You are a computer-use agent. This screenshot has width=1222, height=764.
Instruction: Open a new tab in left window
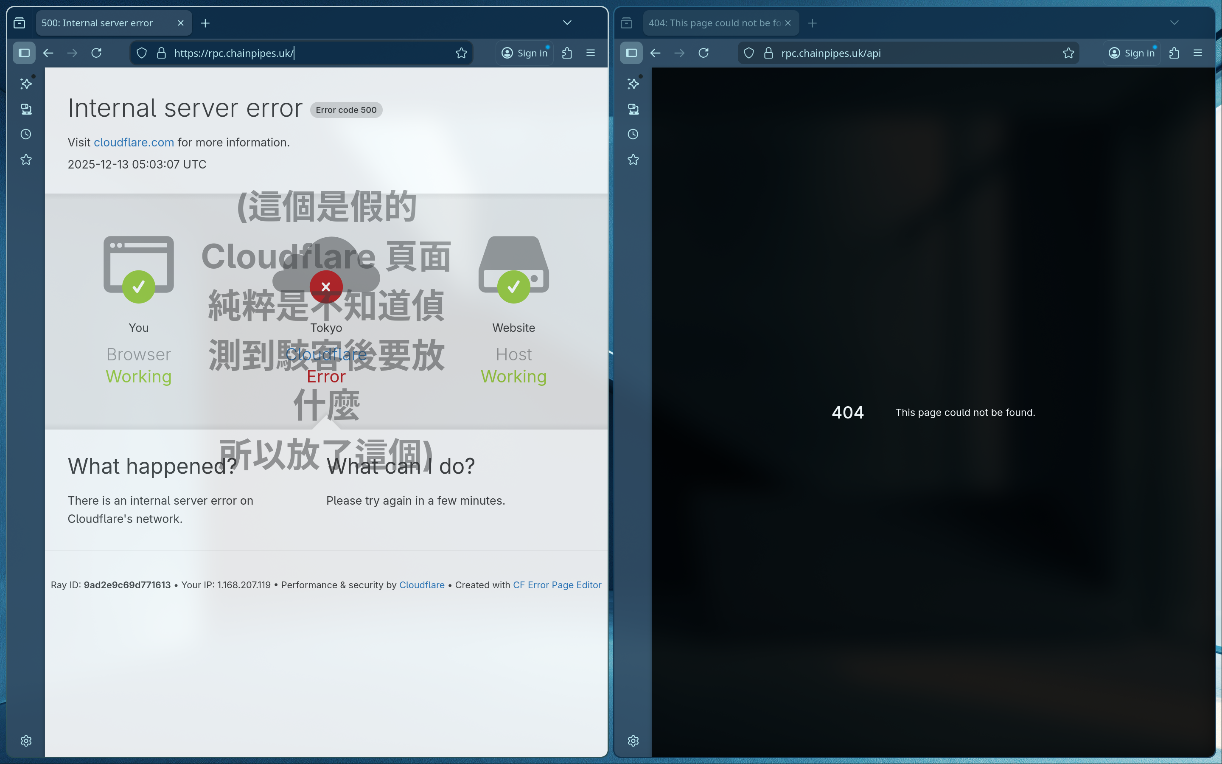[x=205, y=23]
